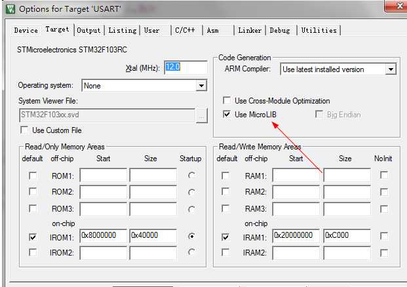The image size is (407, 287).
Task: Check the ROM3 default checkbox
Action: (33, 208)
